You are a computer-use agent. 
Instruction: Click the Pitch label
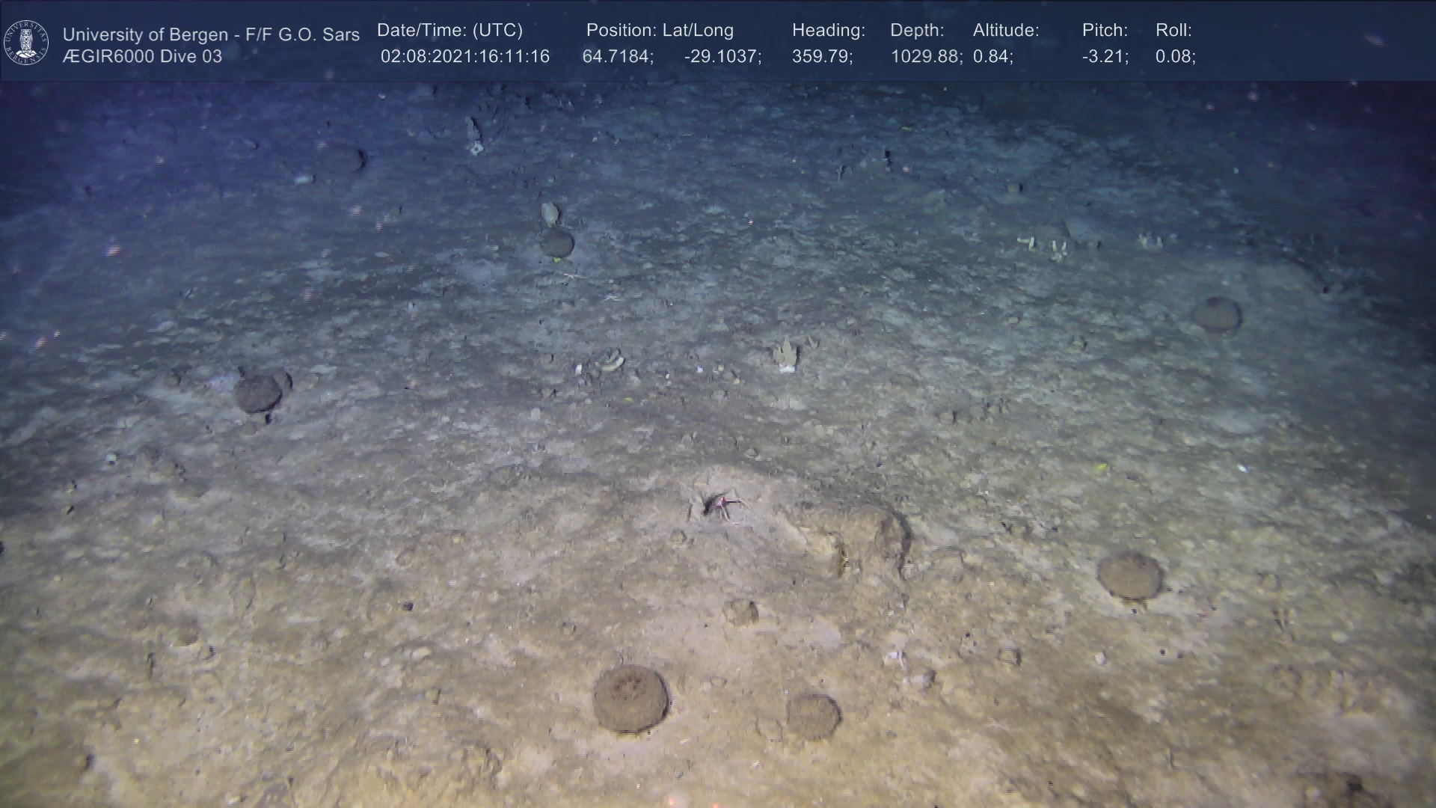click(x=1104, y=31)
